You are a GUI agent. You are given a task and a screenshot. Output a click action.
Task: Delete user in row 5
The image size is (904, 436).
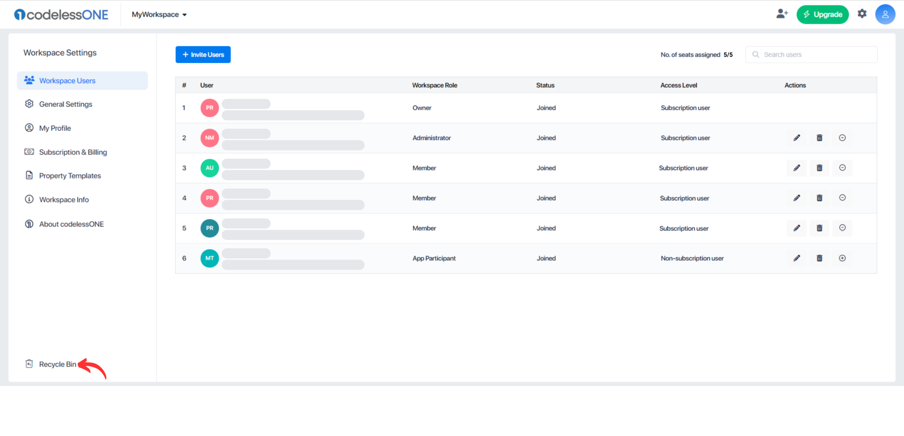tap(819, 228)
